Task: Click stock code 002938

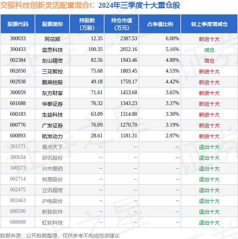Action: (x=18, y=82)
